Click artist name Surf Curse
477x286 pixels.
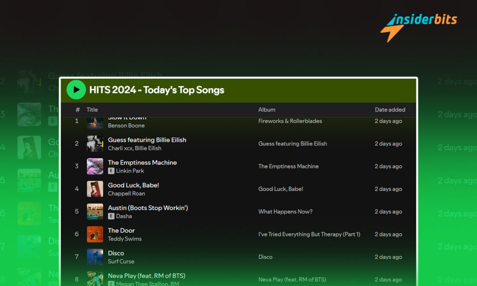coord(121,261)
